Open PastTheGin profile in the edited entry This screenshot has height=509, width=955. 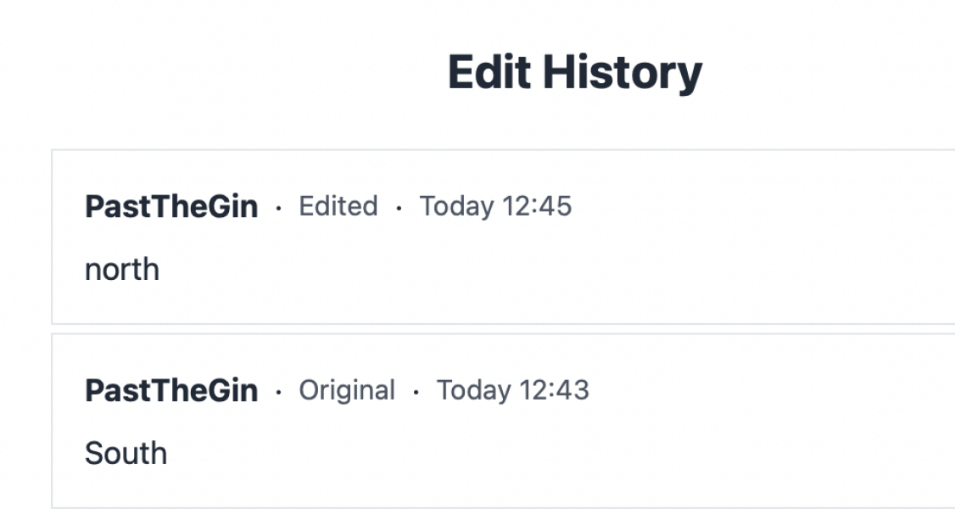(x=171, y=207)
